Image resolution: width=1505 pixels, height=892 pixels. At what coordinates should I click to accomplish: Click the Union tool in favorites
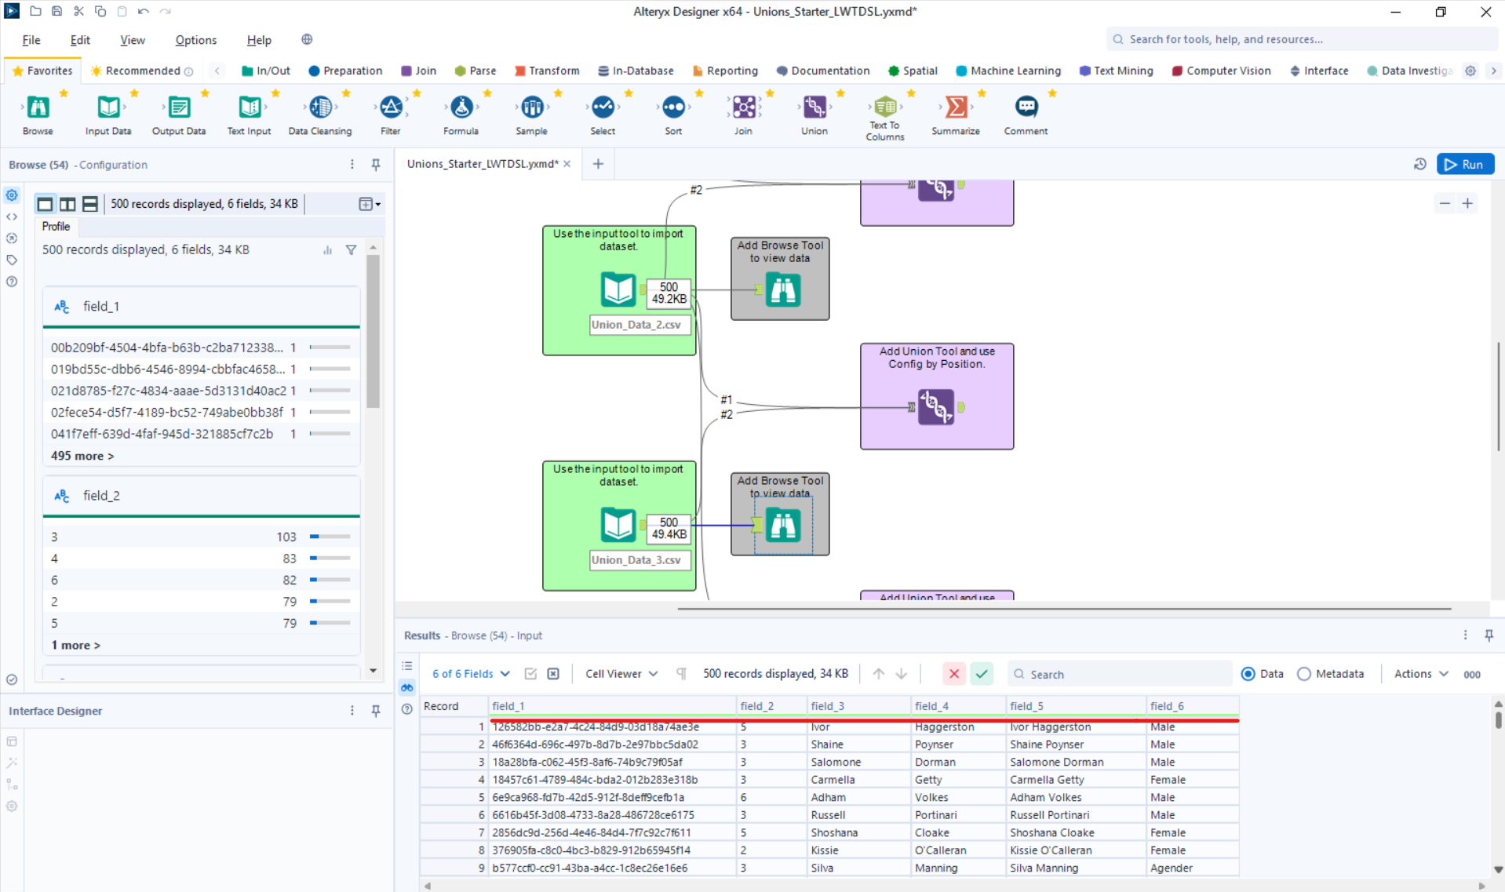814,107
